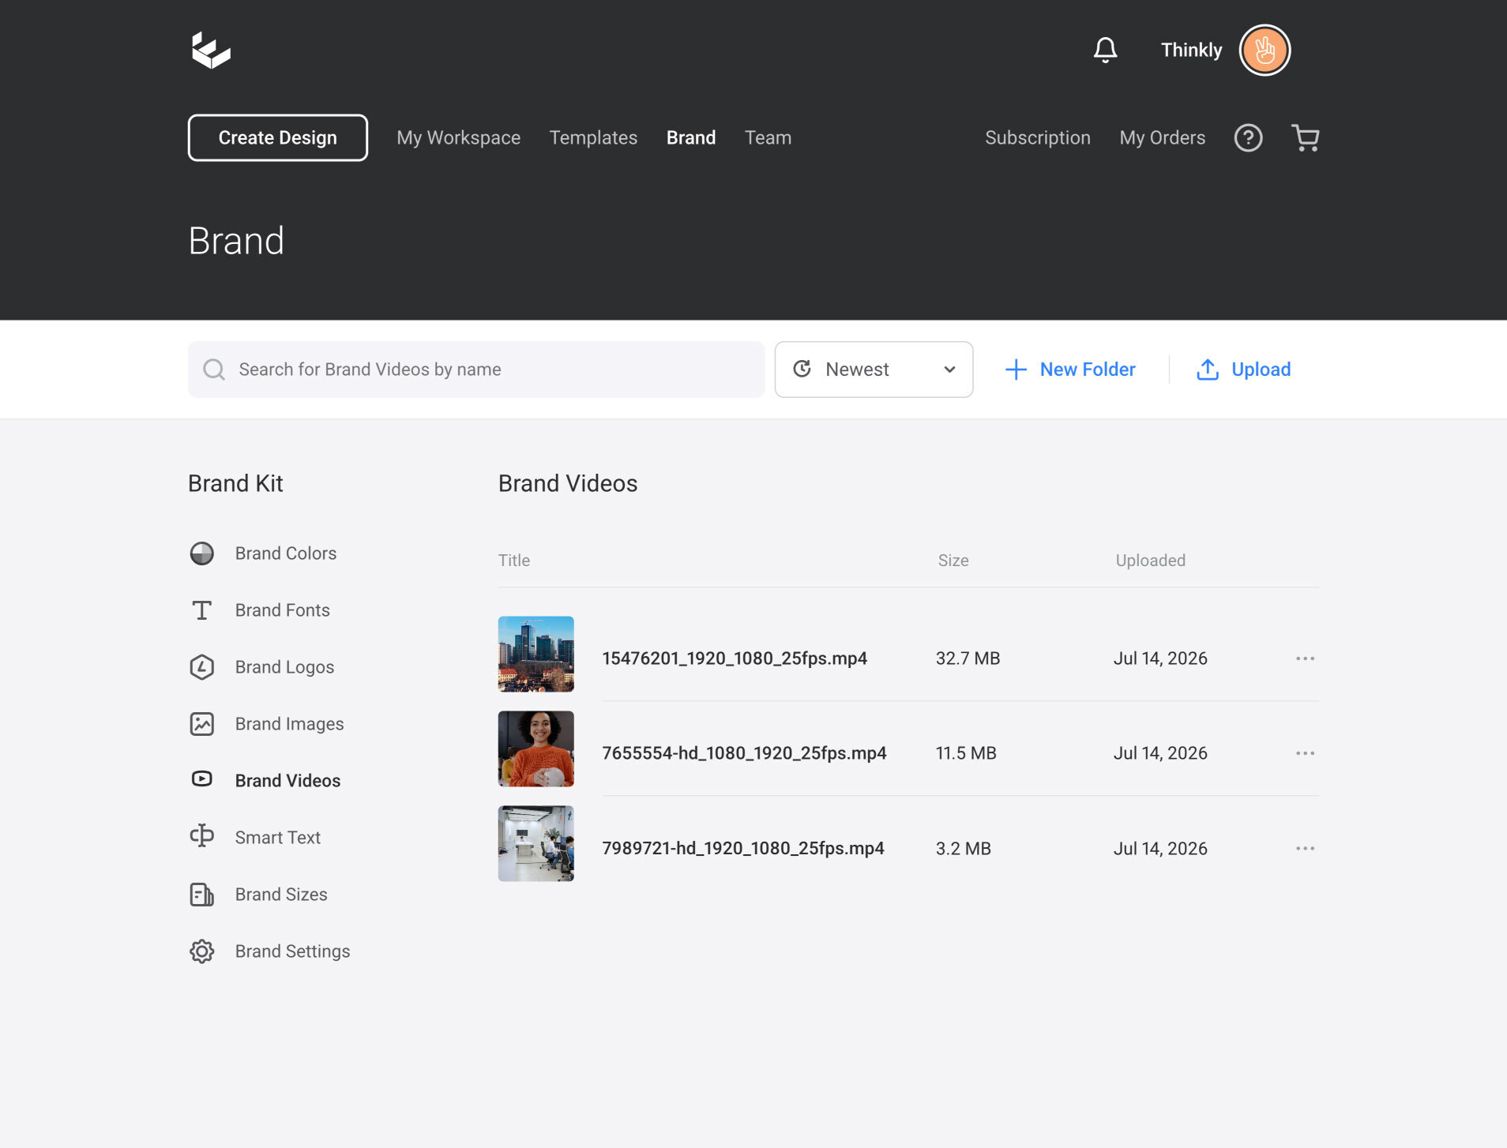Expand the Newest sort dropdown
This screenshot has height=1148, width=1507.
(874, 370)
